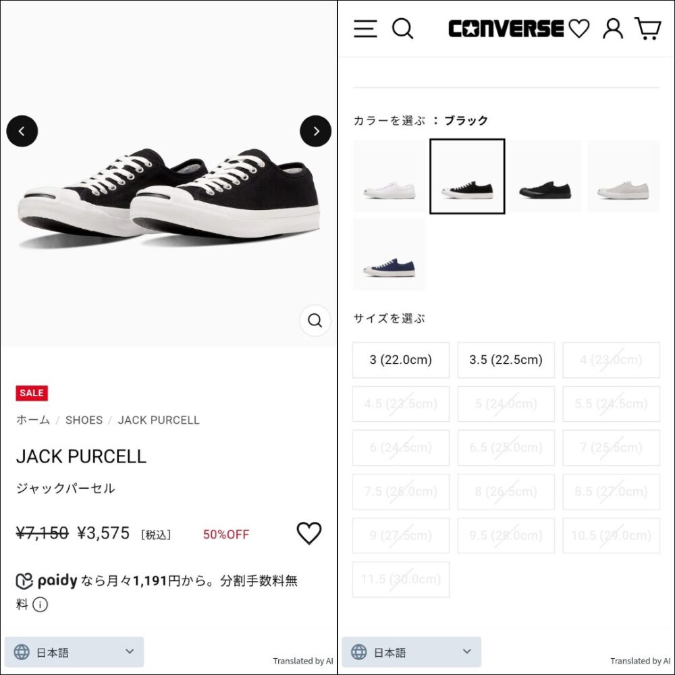The image size is (675, 675).
Task: Open language dropdown on right panel
Action: pyautogui.click(x=411, y=652)
